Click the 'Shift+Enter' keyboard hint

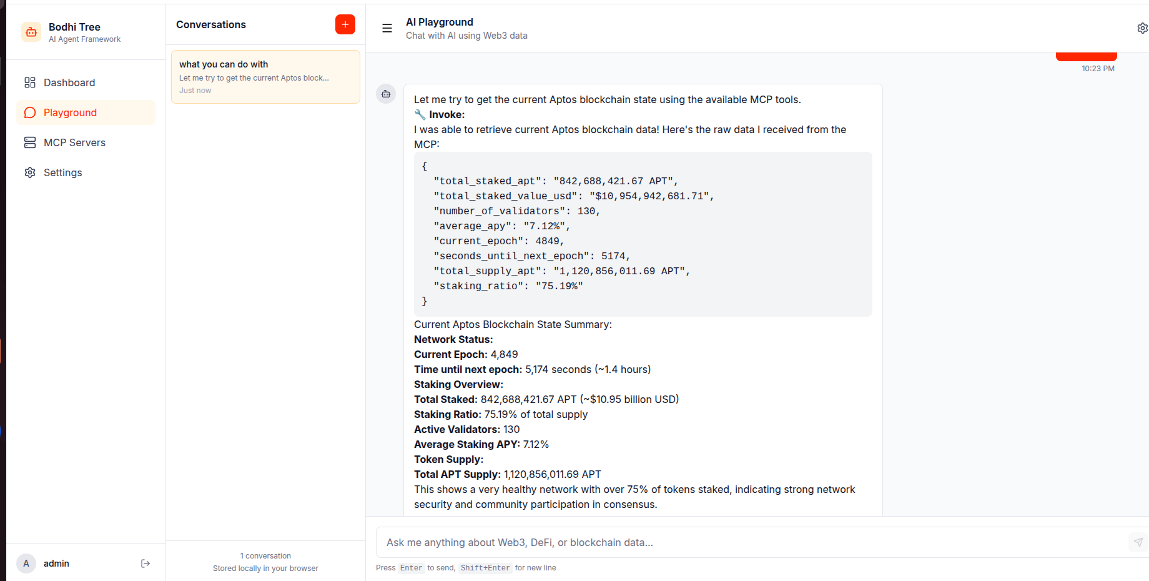[485, 568]
